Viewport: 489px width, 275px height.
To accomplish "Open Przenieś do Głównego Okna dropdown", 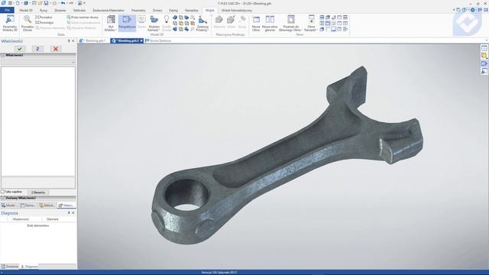I will click(x=290, y=24).
